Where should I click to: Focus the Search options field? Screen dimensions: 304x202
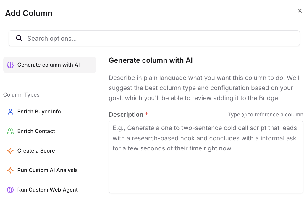[160, 39]
